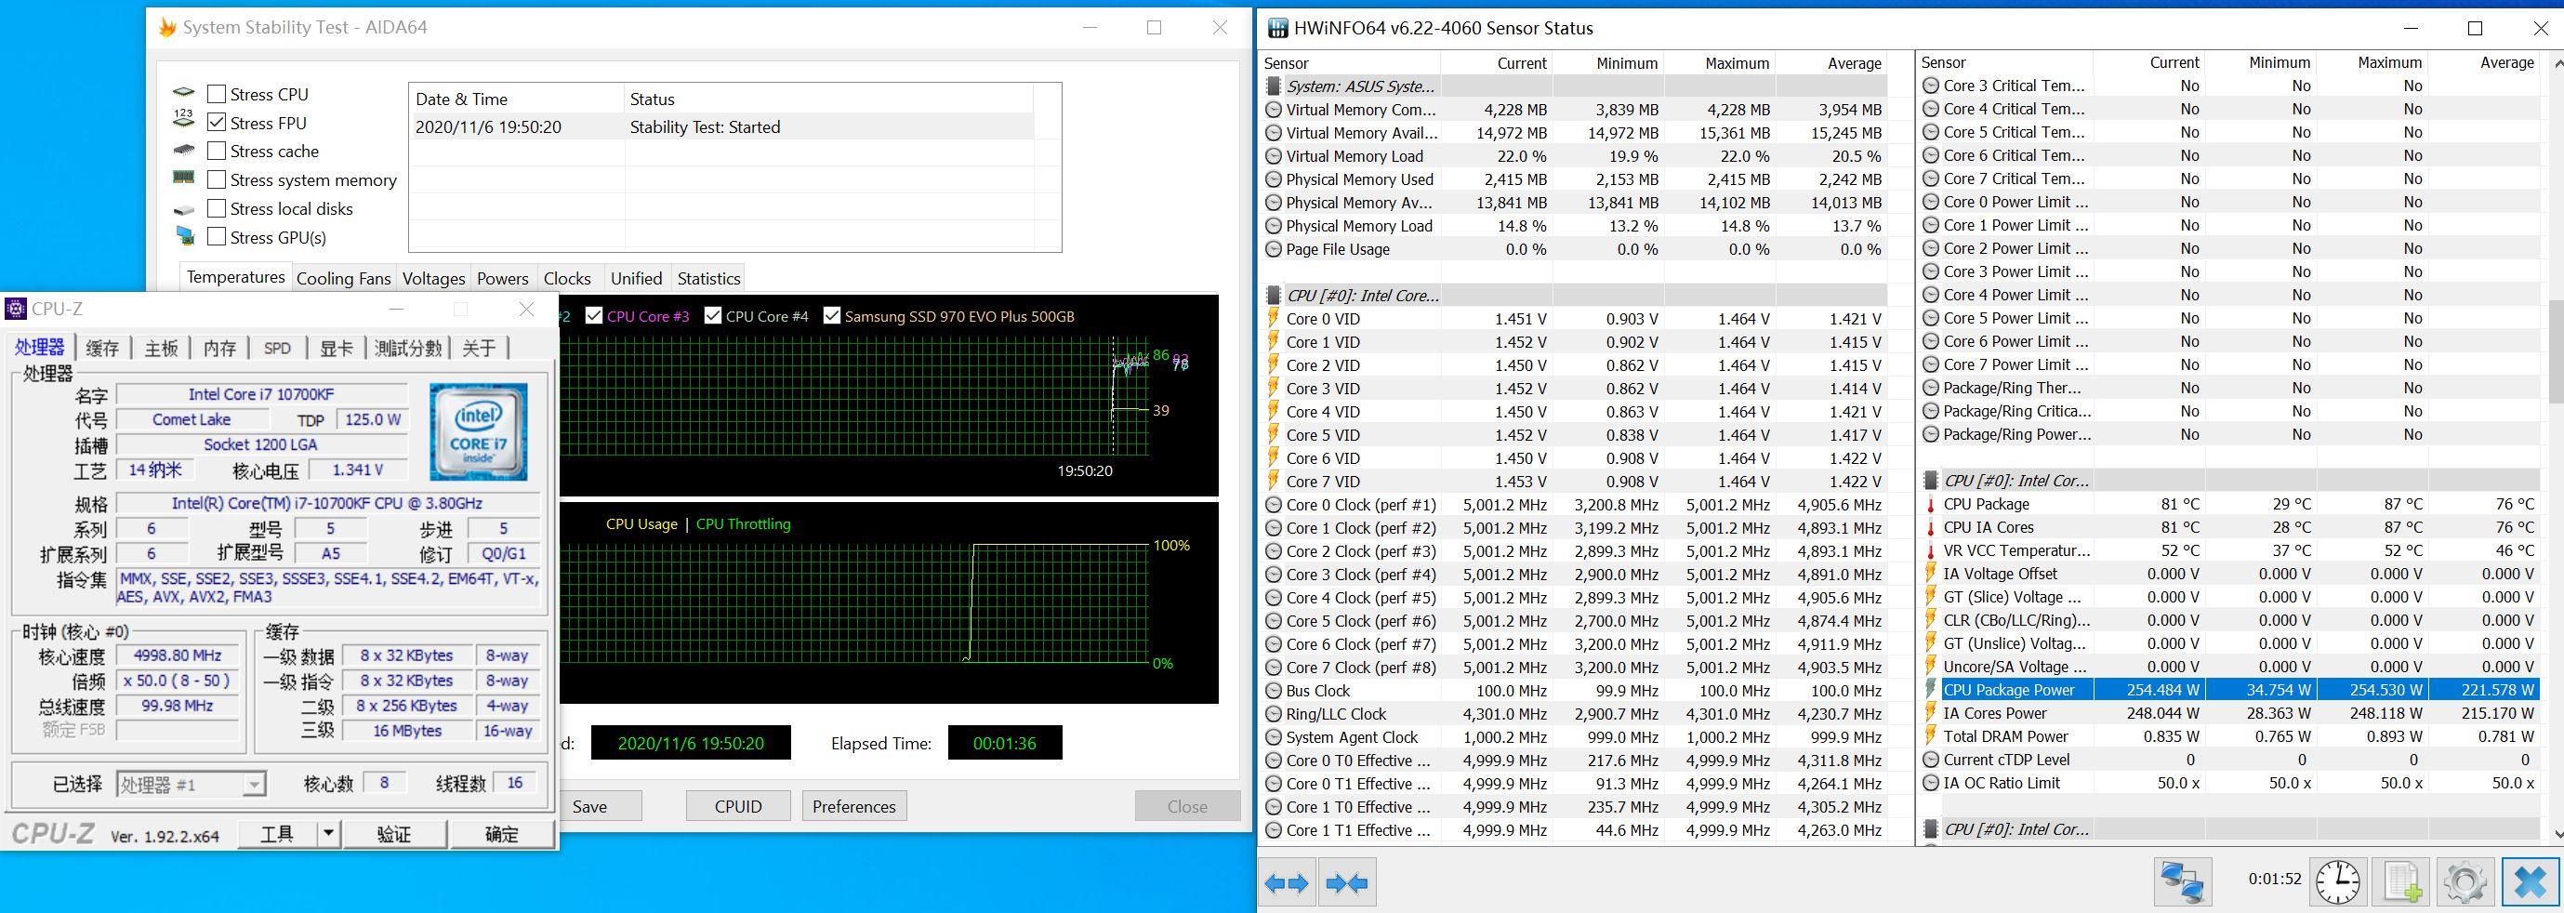This screenshot has width=2564, height=913.
Task: Open AIDA64 Preferences
Action: tap(854, 806)
